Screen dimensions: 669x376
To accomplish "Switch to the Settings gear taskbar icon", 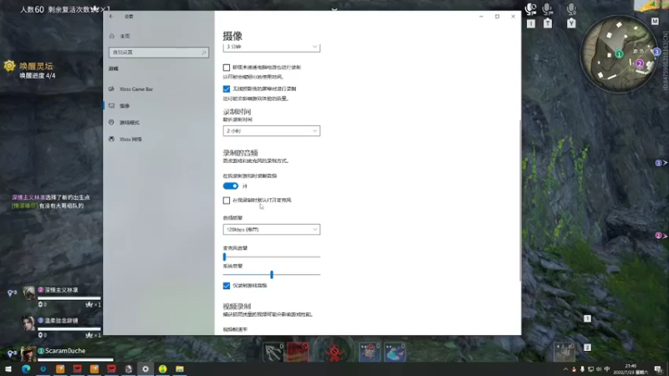I will 146,368.
